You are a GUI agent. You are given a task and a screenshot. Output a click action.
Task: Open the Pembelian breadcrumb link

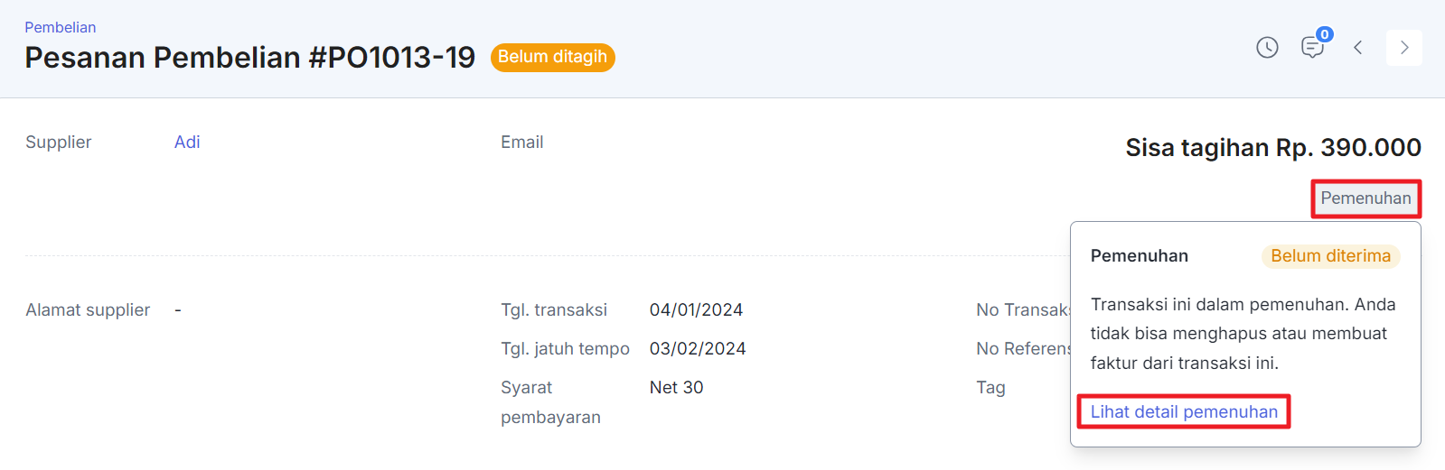point(60,27)
